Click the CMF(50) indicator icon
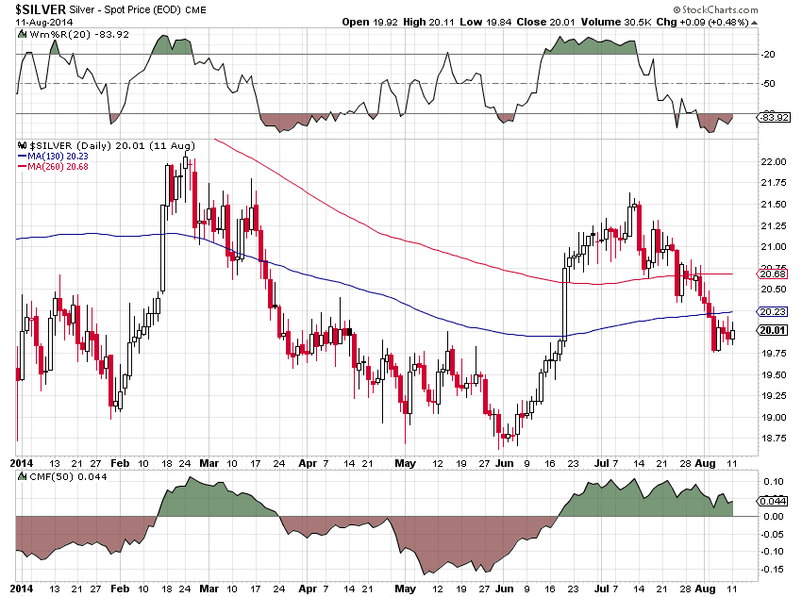Screen dimensions: 802x597 click(x=22, y=477)
